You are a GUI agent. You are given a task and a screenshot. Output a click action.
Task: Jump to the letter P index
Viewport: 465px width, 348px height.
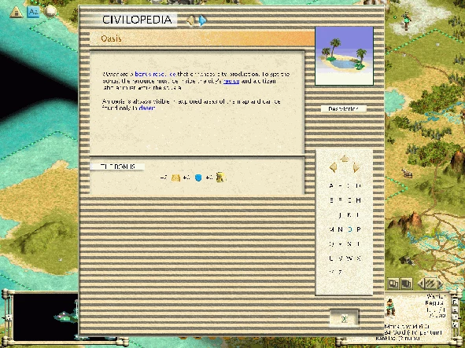click(358, 229)
